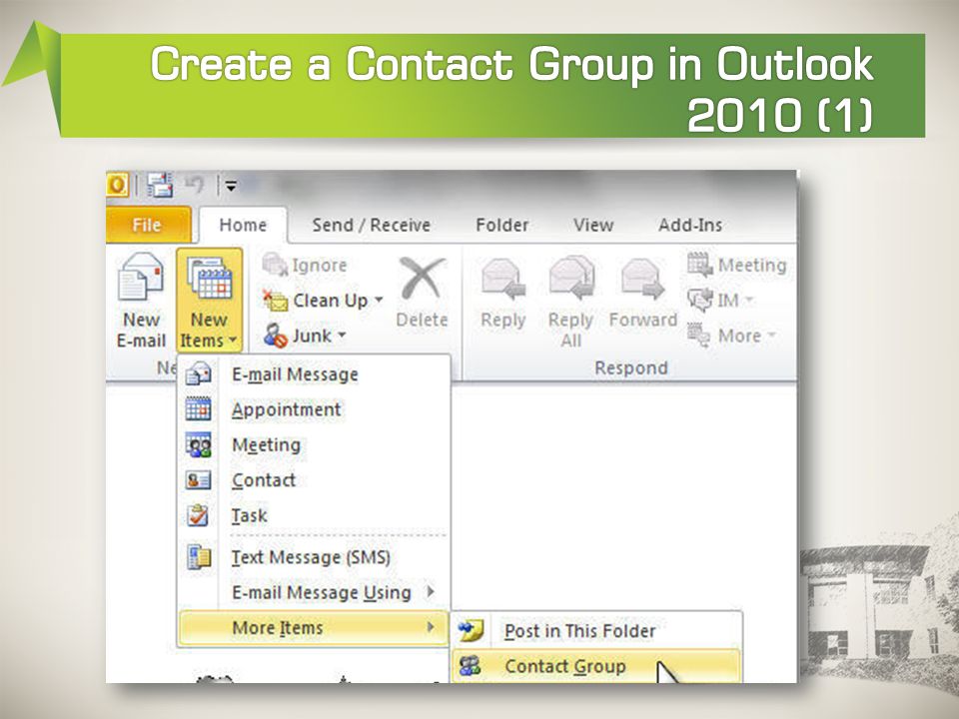Click the Junk mail icon
The width and height of the screenshot is (959, 719).
276,336
